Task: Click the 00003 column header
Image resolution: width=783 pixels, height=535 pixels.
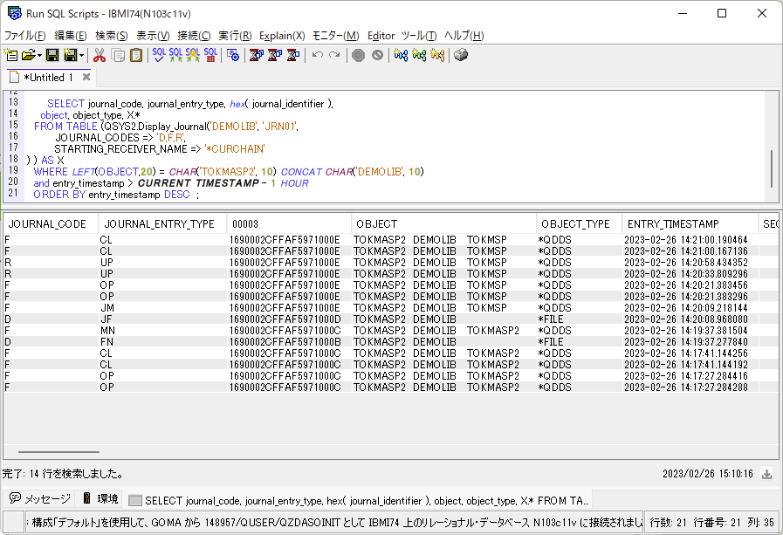Action: pos(289,224)
